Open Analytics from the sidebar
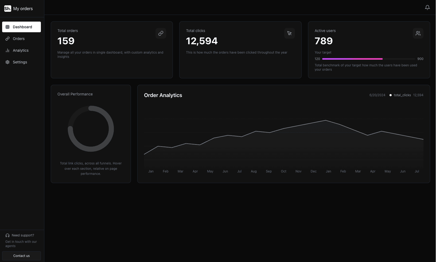This screenshot has width=436, height=262. pyautogui.click(x=21, y=50)
